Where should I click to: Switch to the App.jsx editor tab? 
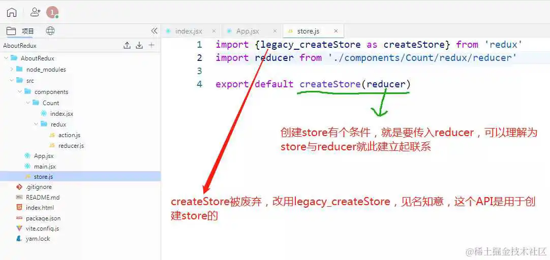coord(248,31)
